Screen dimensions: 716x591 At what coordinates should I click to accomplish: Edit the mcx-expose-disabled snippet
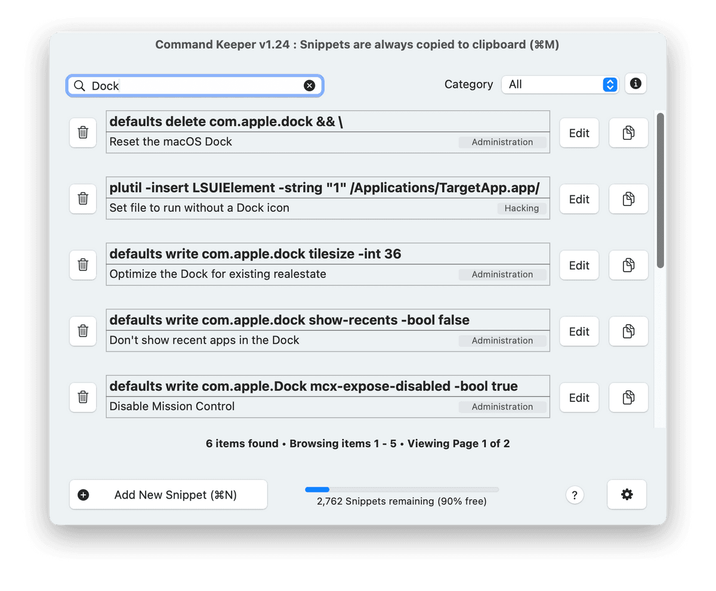click(x=579, y=397)
